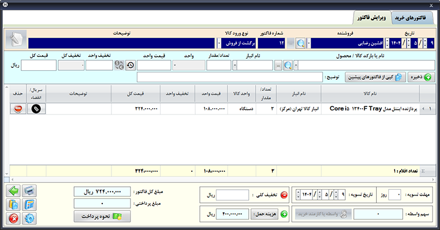The height and width of the screenshot is (230, 440).
Task: Switch to the فاکتورهای خرید tab
Action: (x=411, y=18)
